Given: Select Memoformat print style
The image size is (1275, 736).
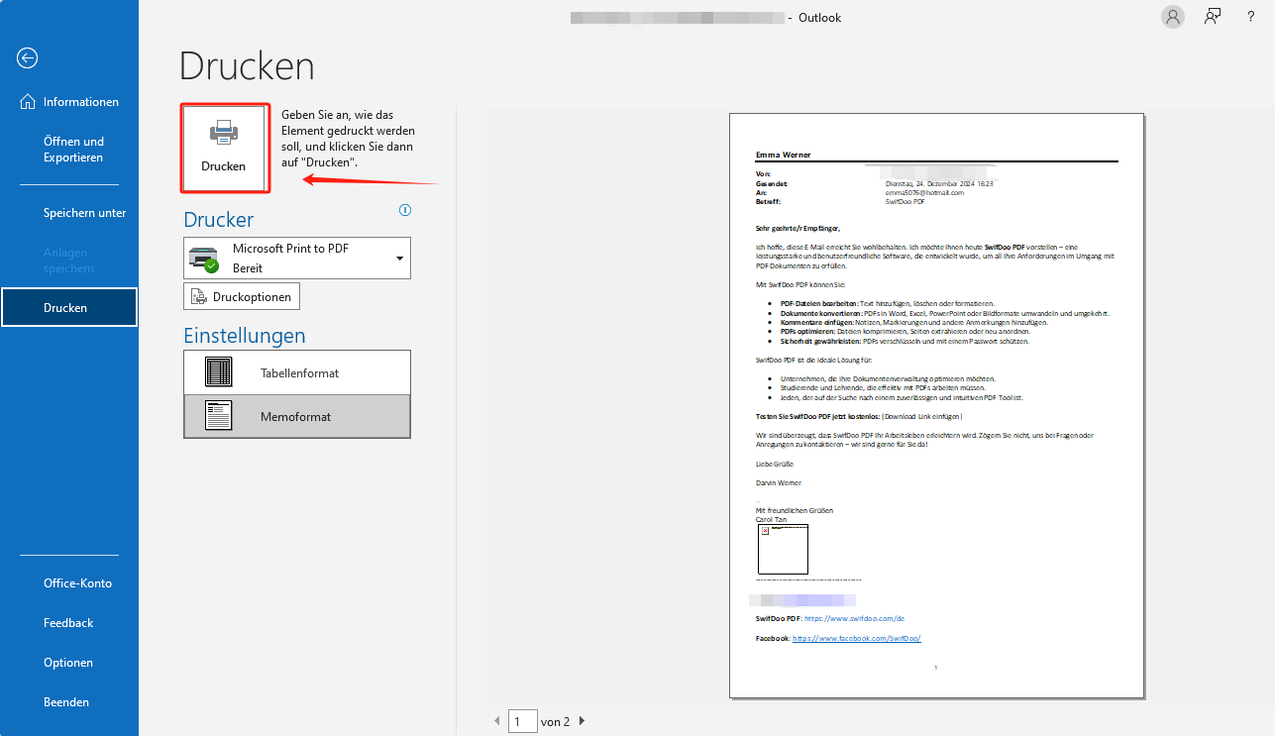Looking at the screenshot, I should (x=297, y=416).
